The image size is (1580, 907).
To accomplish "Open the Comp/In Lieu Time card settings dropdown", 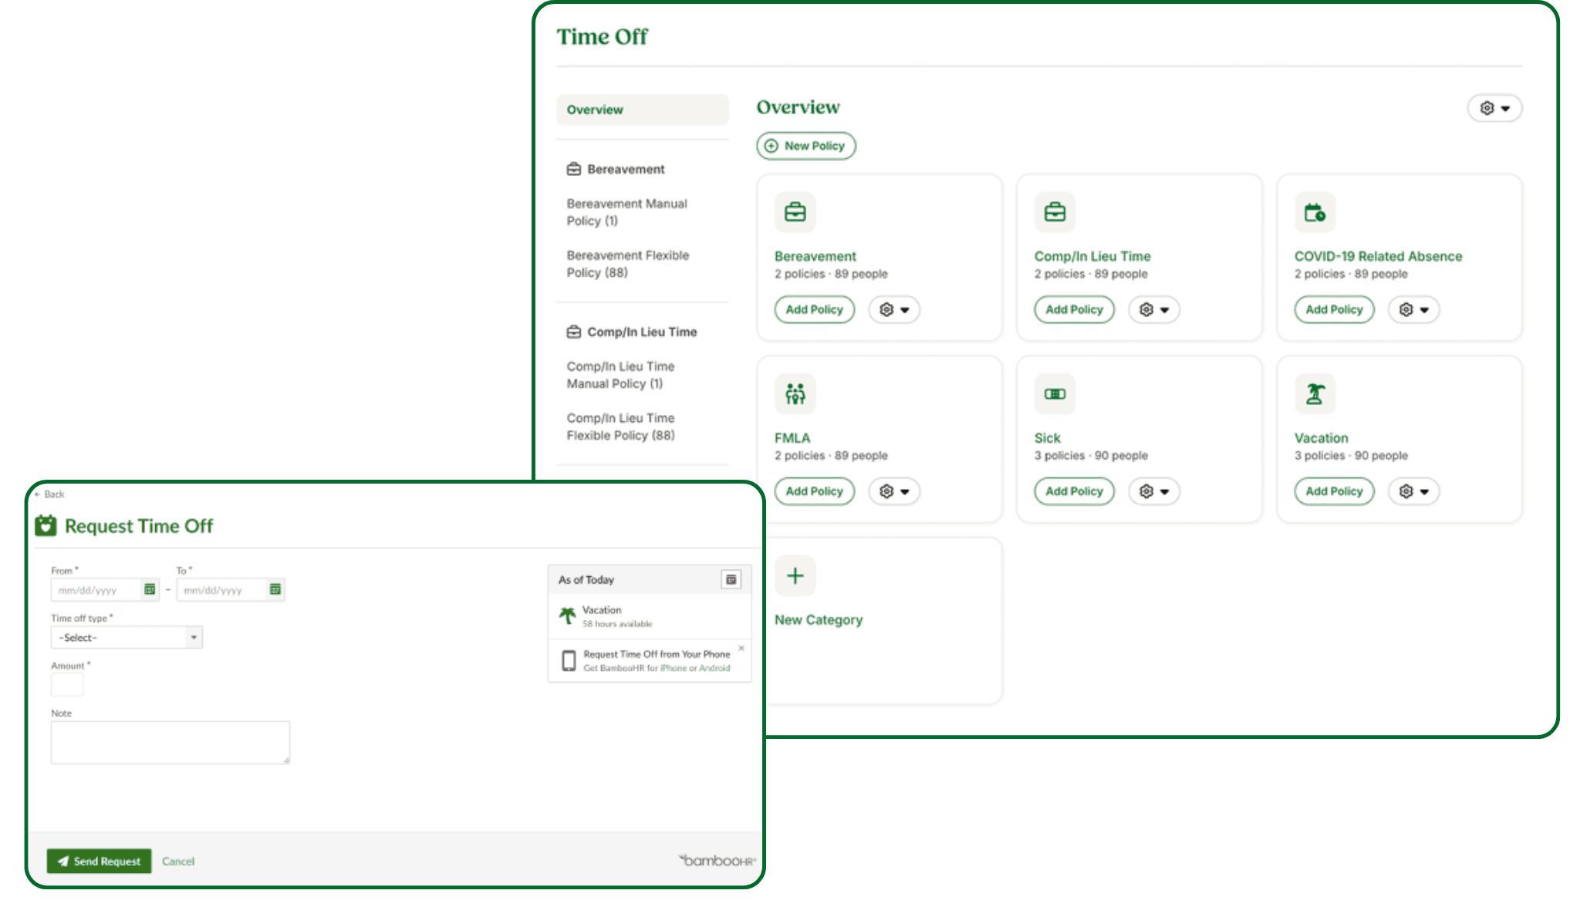I will coord(1154,309).
